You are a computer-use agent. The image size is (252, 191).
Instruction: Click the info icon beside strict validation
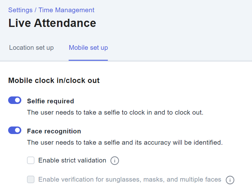coord(115,161)
